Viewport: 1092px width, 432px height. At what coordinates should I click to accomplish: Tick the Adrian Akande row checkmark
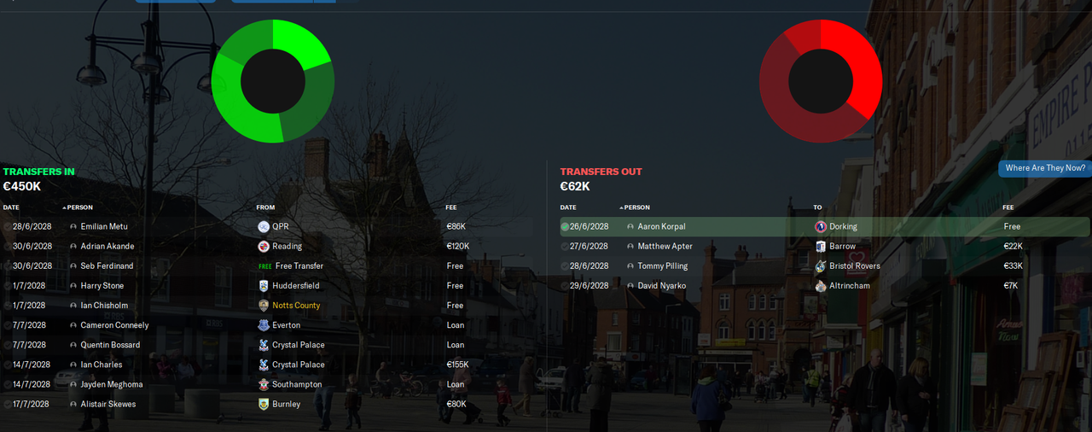[x=8, y=247]
